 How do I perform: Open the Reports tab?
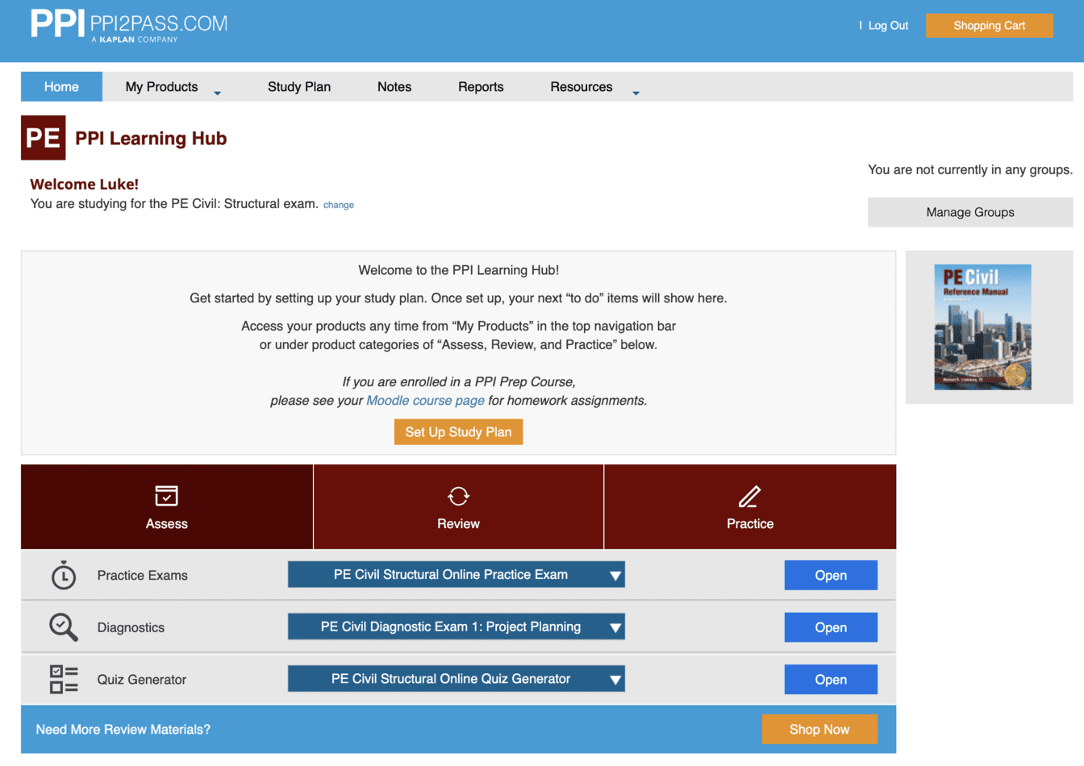point(481,86)
